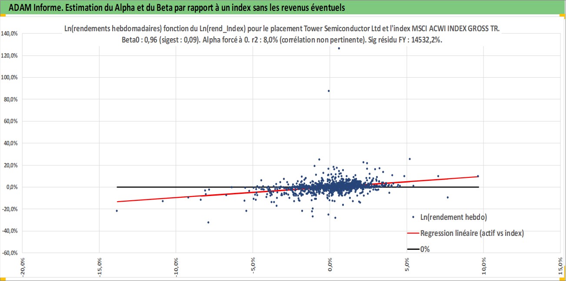Click the 140,0% y-axis label
Image resolution: width=566 pixels, height=281 pixels.
click(9, 33)
